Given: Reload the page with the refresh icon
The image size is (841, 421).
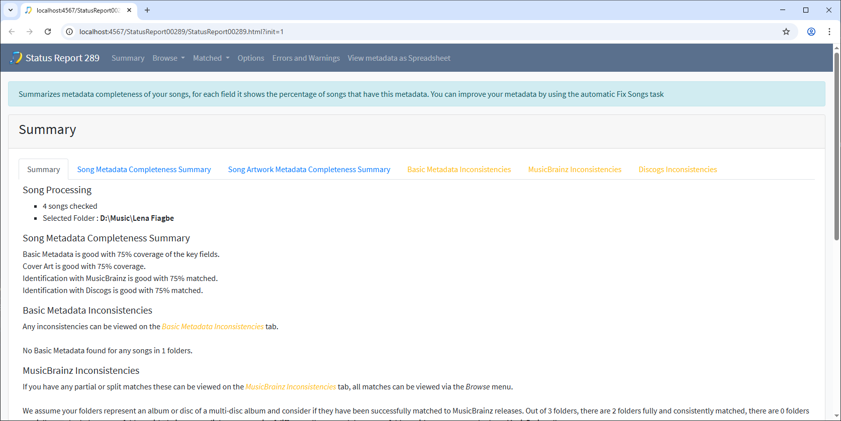Looking at the screenshot, I should (48, 32).
